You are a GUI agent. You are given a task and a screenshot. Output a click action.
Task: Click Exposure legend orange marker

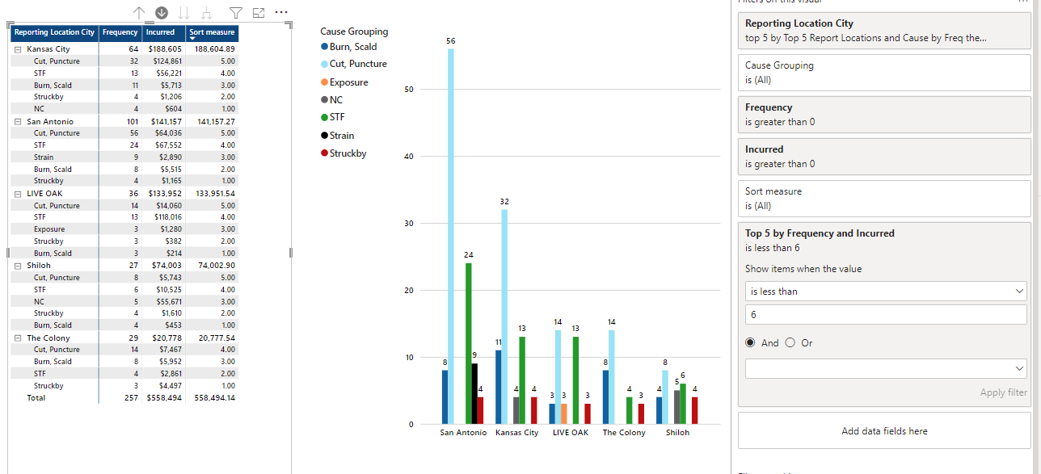325,82
